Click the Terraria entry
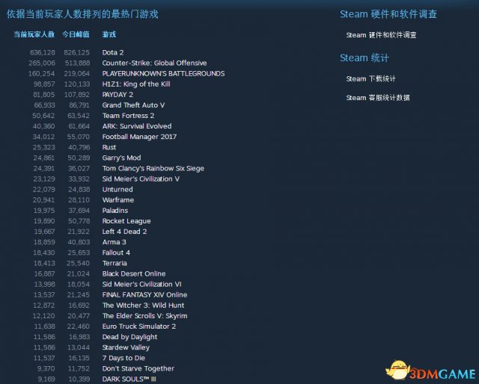 [115, 263]
